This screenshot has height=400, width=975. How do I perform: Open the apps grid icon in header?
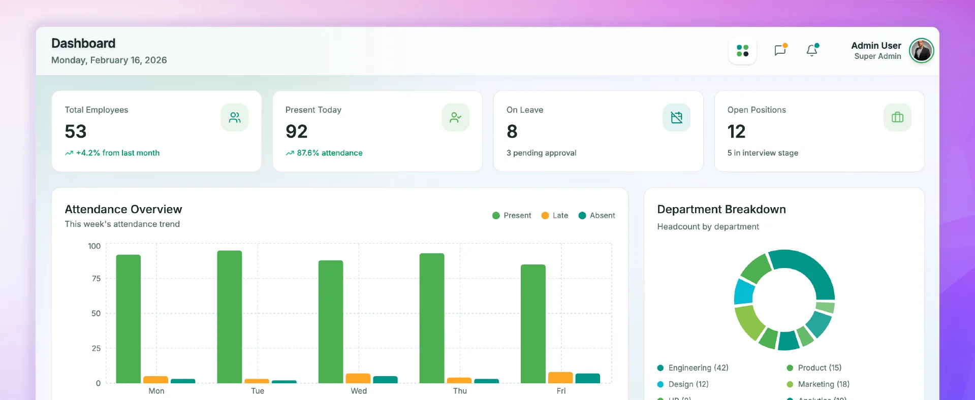click(x=742, y=51)
